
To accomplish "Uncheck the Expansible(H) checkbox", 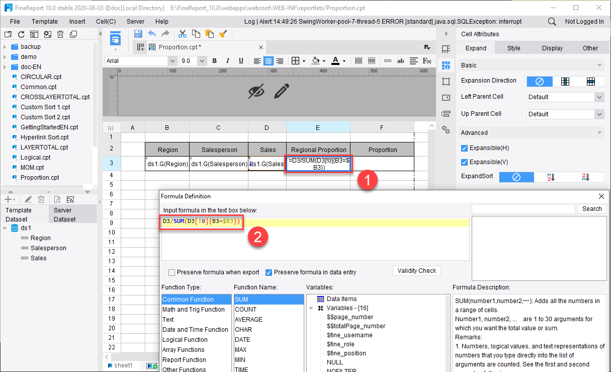I will point(465,148).
